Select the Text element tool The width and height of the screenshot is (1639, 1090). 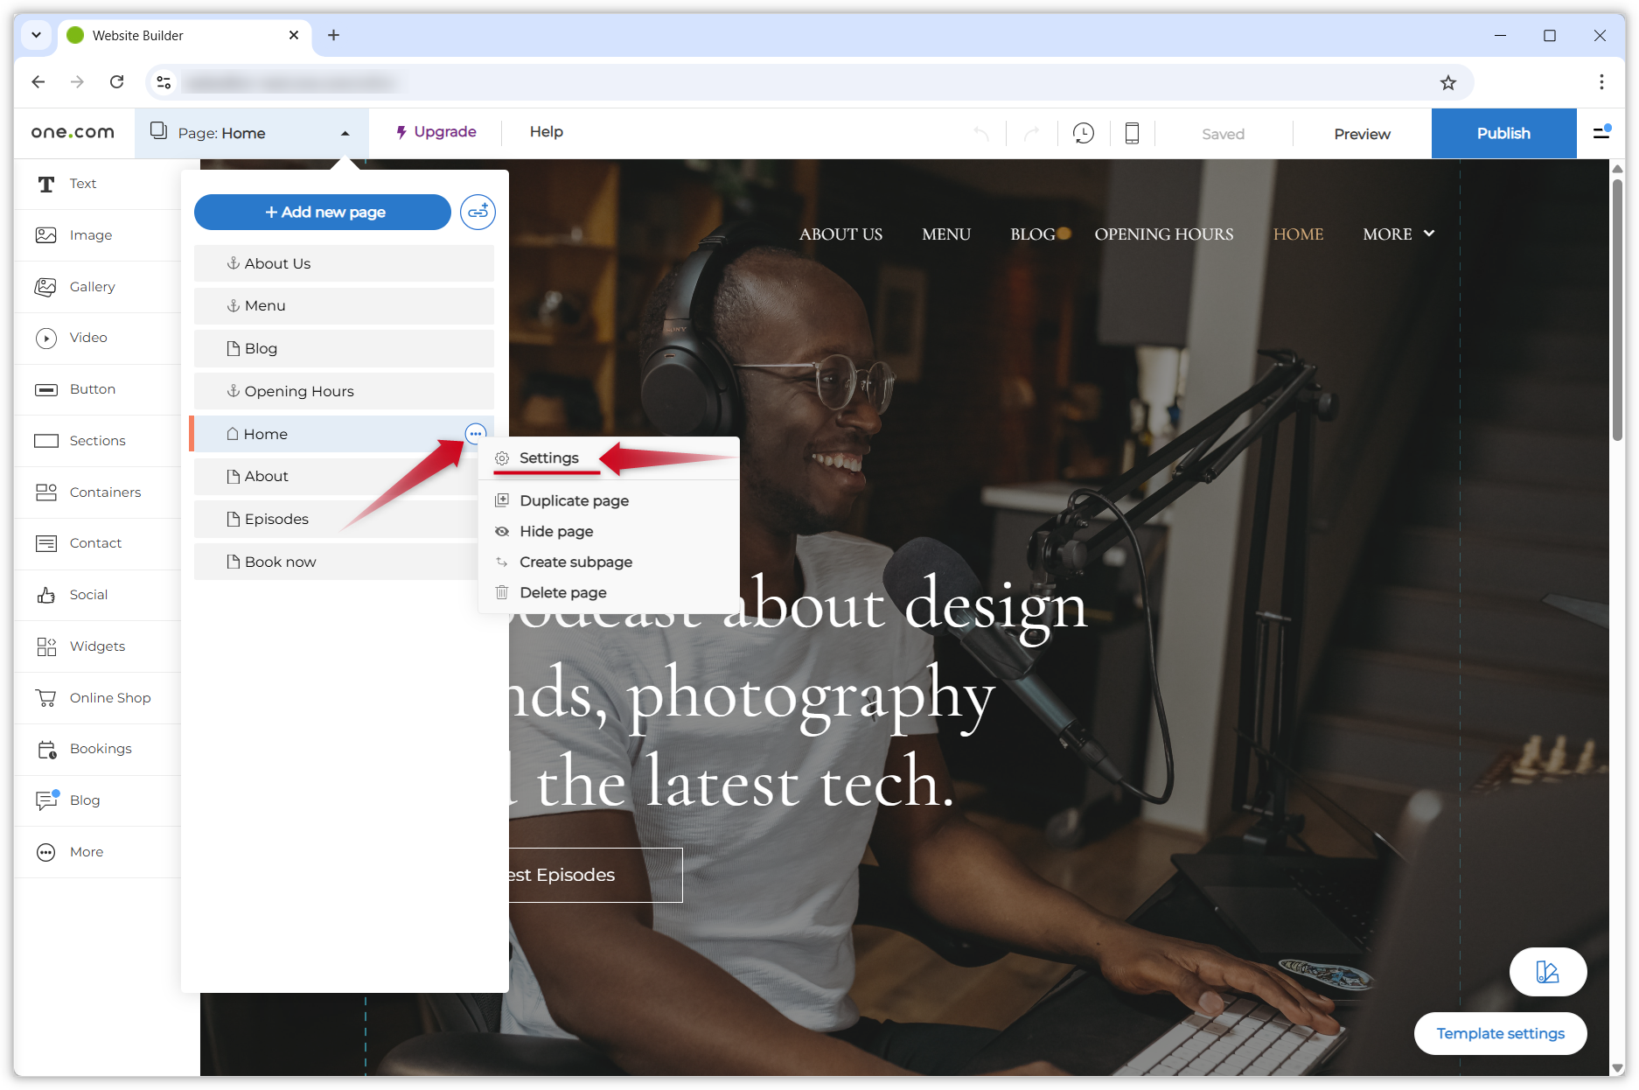(83, 184)
